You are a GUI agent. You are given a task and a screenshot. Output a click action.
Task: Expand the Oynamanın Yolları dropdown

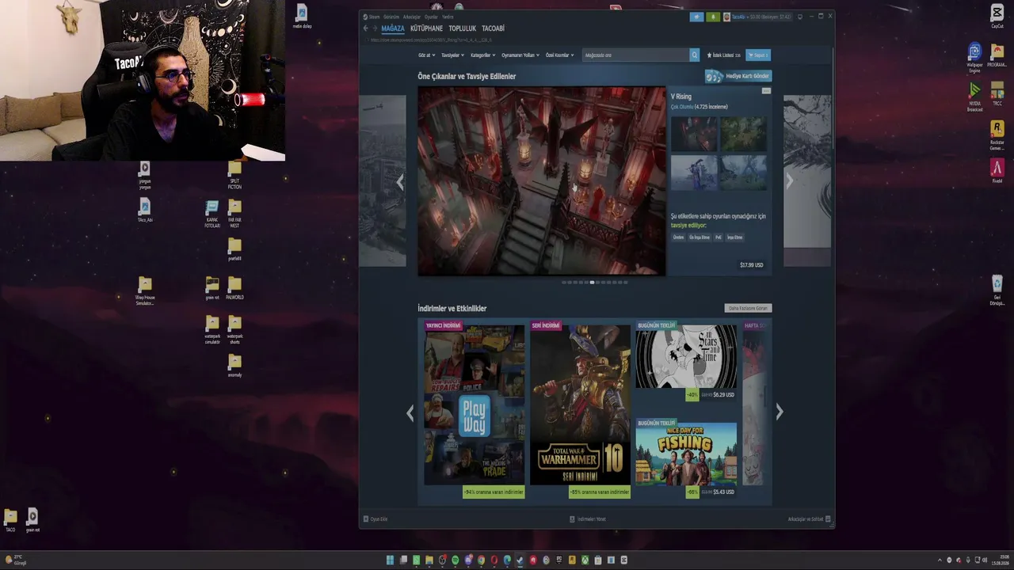tap(520, 55)
